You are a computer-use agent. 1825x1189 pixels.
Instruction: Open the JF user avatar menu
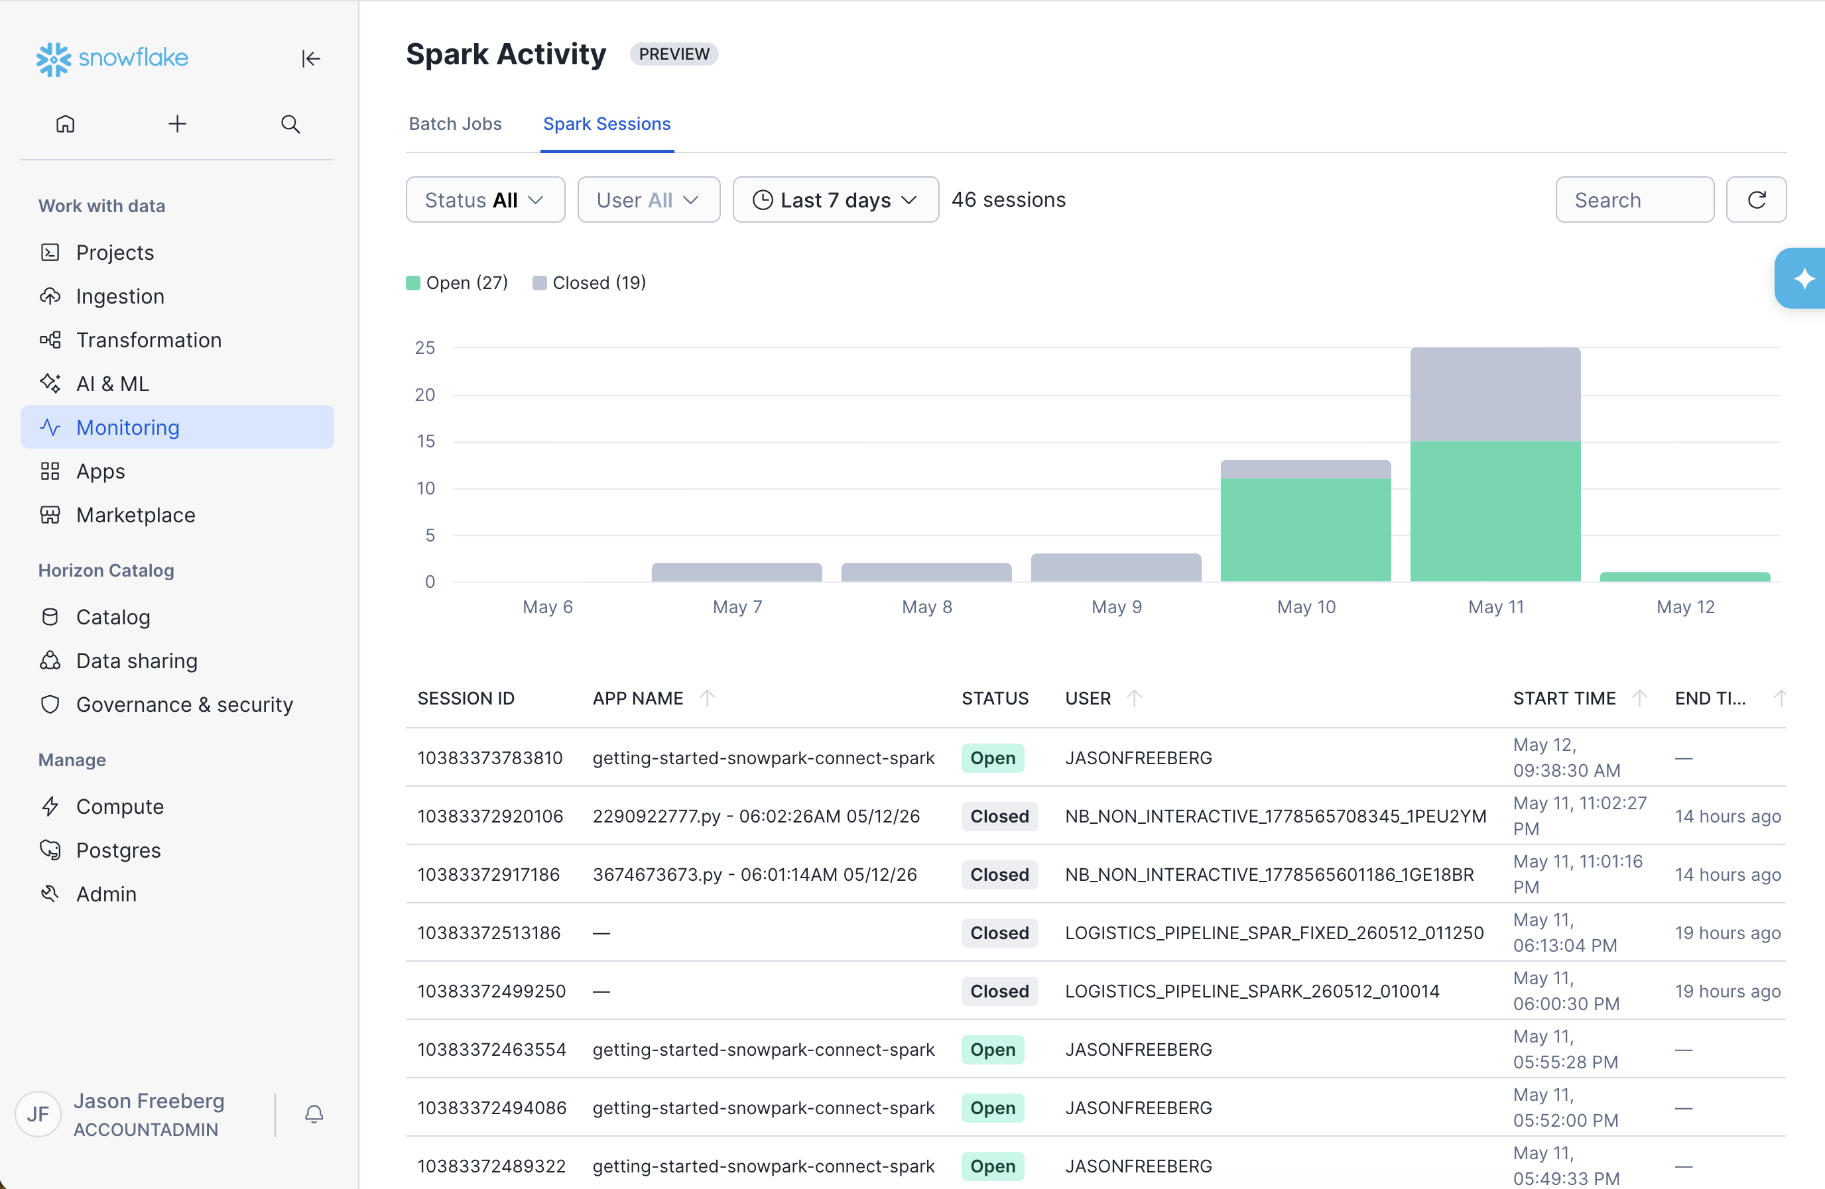click(38, 1114)
